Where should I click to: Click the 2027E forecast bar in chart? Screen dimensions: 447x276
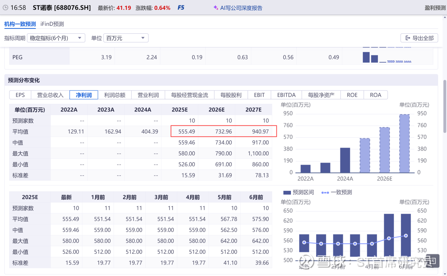404,144
